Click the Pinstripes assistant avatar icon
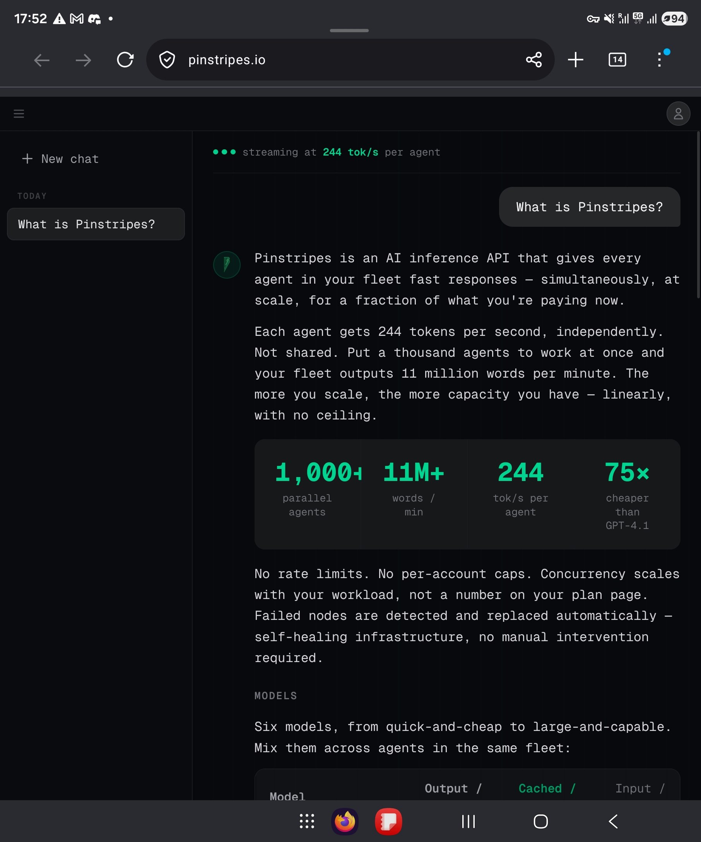Image resolution: width=701 pixels, height=842 pixels. (226, 265)
